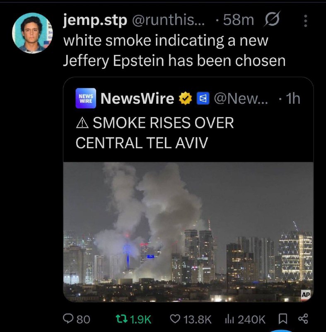Screen dimensions: 326x332
Task: Click the NewsWire account name
Action: [x=138, y=98]
